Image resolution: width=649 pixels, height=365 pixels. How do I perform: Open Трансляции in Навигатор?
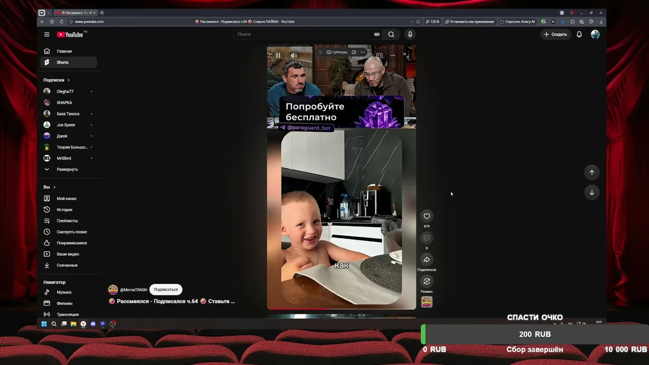click(x=69, y=315)
